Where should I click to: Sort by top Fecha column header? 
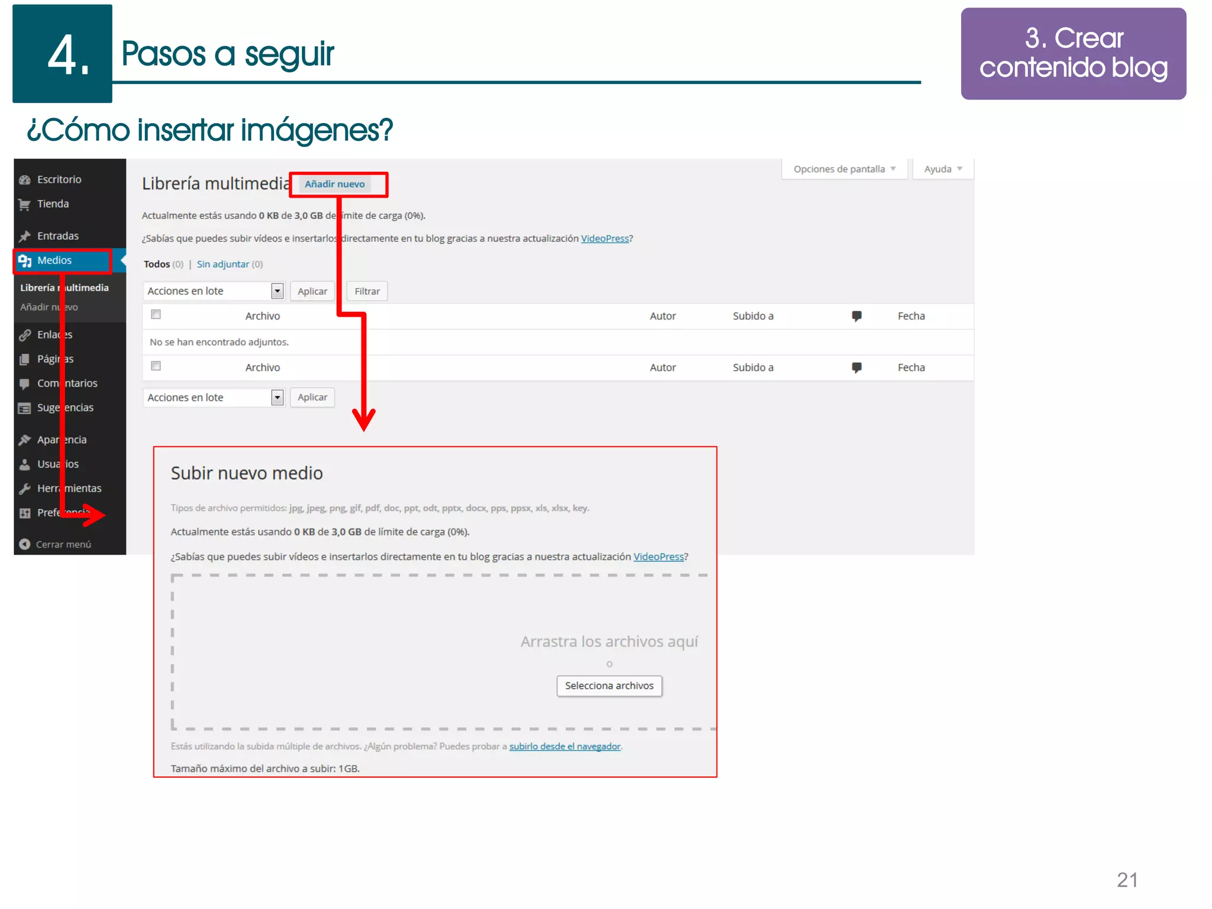coord(911,317)
